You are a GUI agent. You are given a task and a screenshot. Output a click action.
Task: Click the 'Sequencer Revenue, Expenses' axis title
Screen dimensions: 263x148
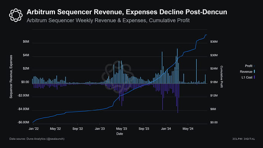[x=11, y=77]
